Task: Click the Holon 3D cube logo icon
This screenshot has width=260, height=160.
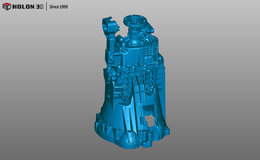Action: pos(7,7)
